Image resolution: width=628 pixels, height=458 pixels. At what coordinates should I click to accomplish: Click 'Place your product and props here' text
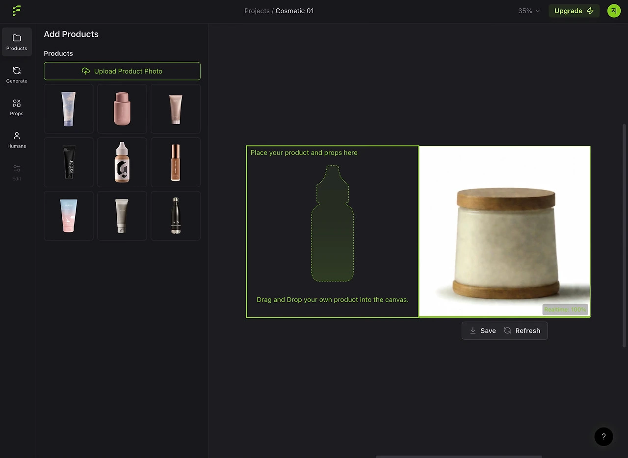(x=304, y=153)
